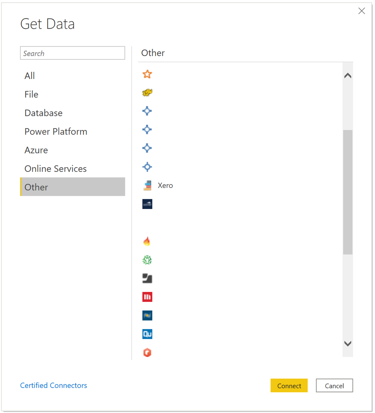Switch to the Database category
The height and width of the screenshot is (413, 375).
coord(43,113)
